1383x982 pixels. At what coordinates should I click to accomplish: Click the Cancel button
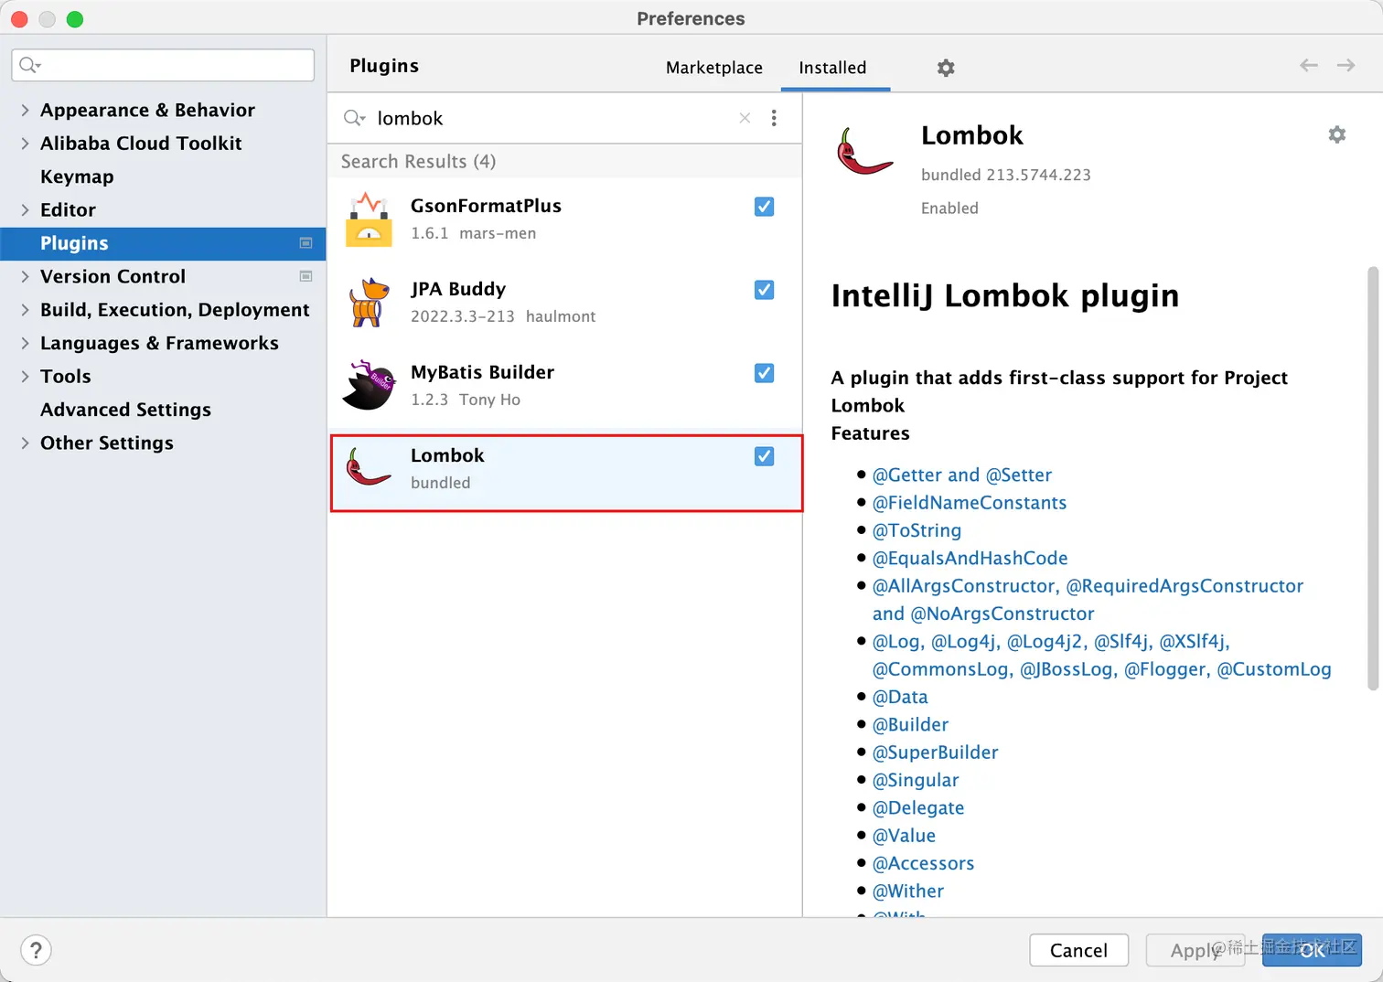point(1078,950)
